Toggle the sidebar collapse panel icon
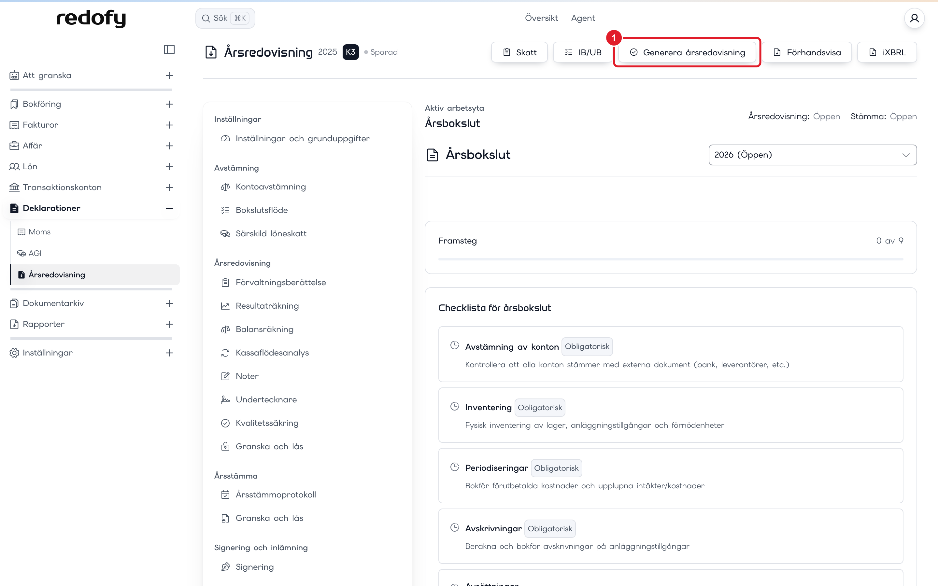This screenshot has height=586, width=938. pos(169,49)
